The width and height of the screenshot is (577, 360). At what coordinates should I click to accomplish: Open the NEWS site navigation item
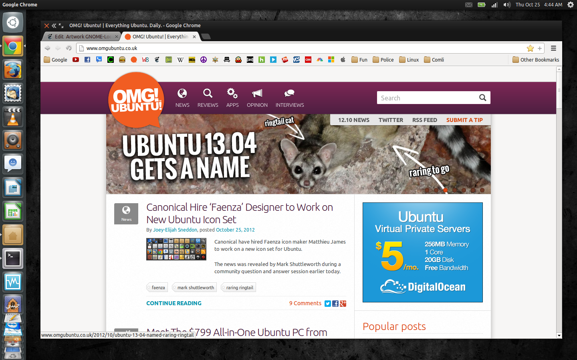[x=182, y=98]
